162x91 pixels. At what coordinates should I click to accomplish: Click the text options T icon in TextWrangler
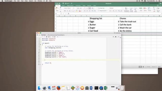37,35
